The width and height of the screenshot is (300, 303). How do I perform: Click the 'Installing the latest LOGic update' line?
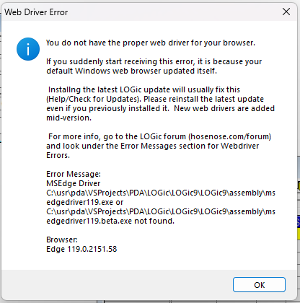click(144, 89)
